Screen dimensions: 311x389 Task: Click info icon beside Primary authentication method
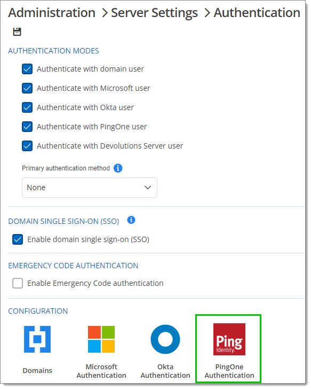[x=118, y=168]
